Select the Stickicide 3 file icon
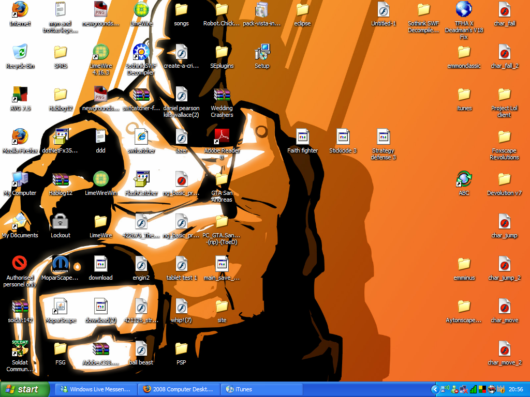Viewport: 530px width, 397px height. click(343, 137)
